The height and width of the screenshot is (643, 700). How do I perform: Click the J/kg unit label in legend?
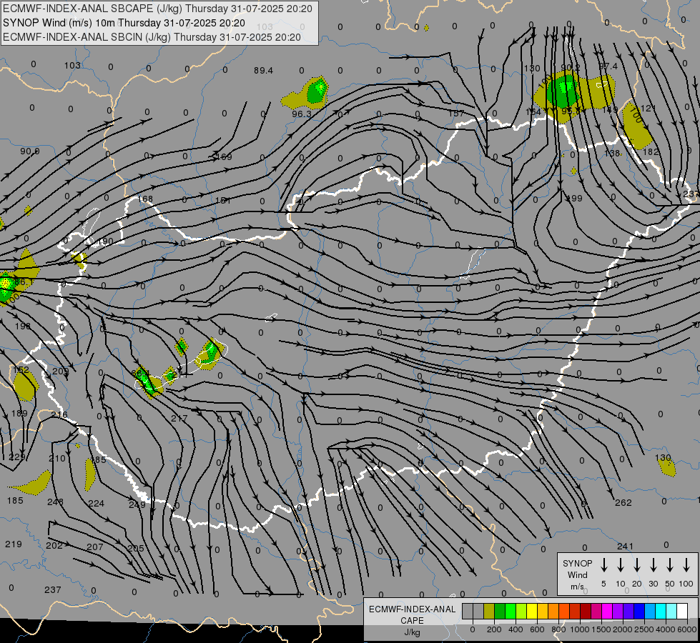tap(412, 632)
